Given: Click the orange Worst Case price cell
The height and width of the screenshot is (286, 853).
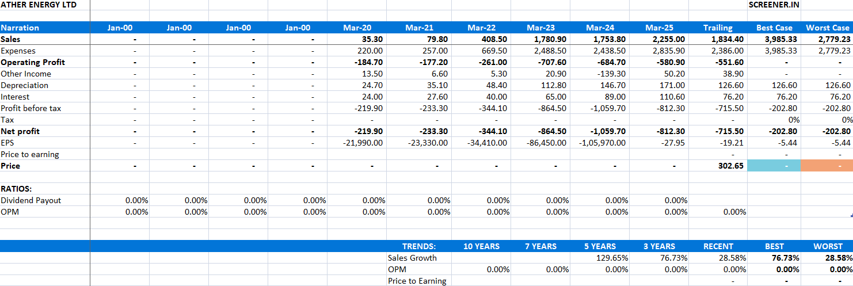Looking at the screenshot, I should click(827, 166).
